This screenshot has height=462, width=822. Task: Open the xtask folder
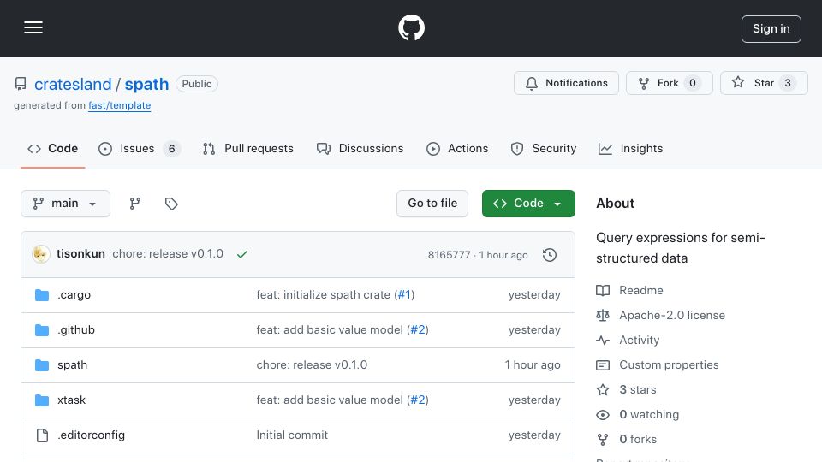[x=71, y=400]
